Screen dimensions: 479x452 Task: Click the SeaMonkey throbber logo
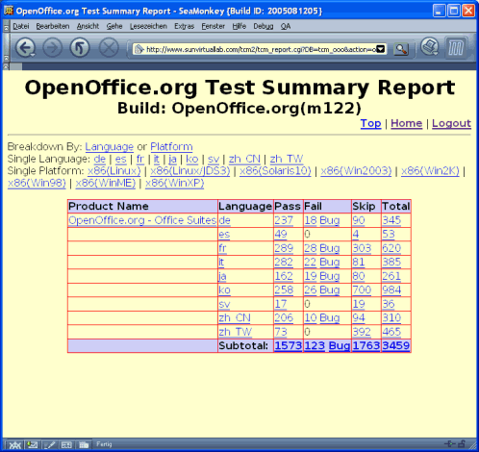[456, 48]
